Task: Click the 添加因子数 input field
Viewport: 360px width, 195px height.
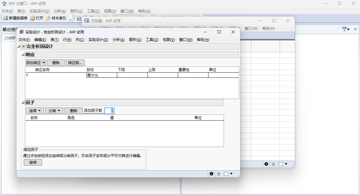Action: pos(109,111)
